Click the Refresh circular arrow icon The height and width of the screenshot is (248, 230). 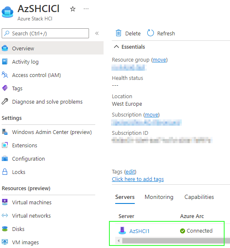(150, 33)
